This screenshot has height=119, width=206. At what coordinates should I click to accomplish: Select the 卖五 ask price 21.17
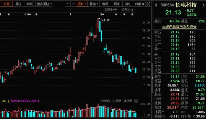pos(175,32)
